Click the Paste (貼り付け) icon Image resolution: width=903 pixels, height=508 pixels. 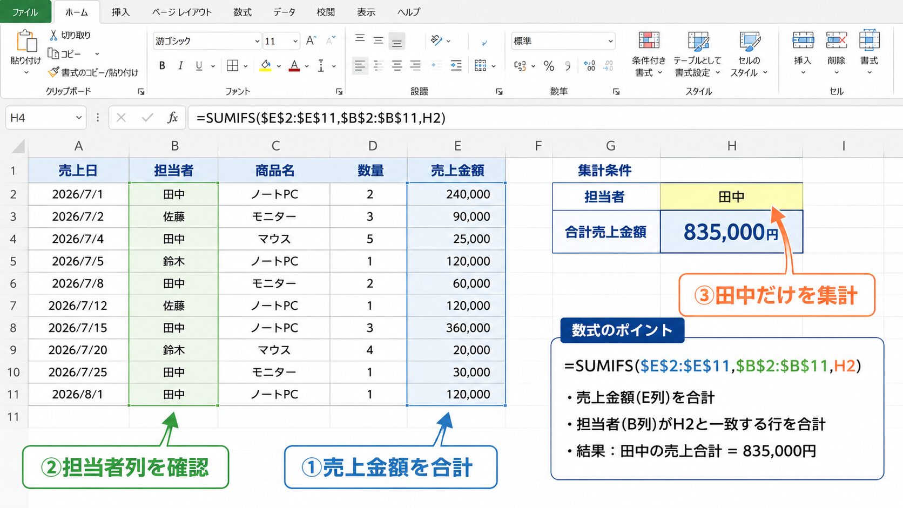pos(26,41)
